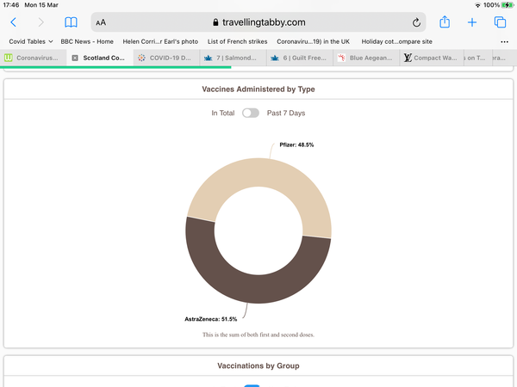This screenshot has width=517, height=387.
Task: Select the Past 7 Days label
Action: (286, 113)
